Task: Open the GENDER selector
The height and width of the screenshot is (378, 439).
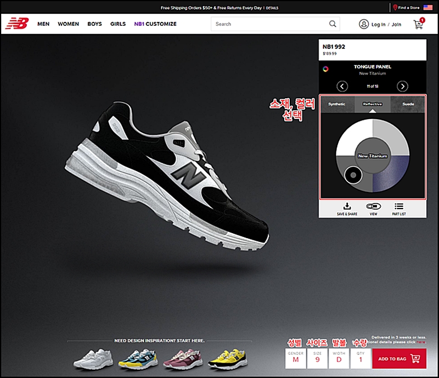Action: pos(296,359)
